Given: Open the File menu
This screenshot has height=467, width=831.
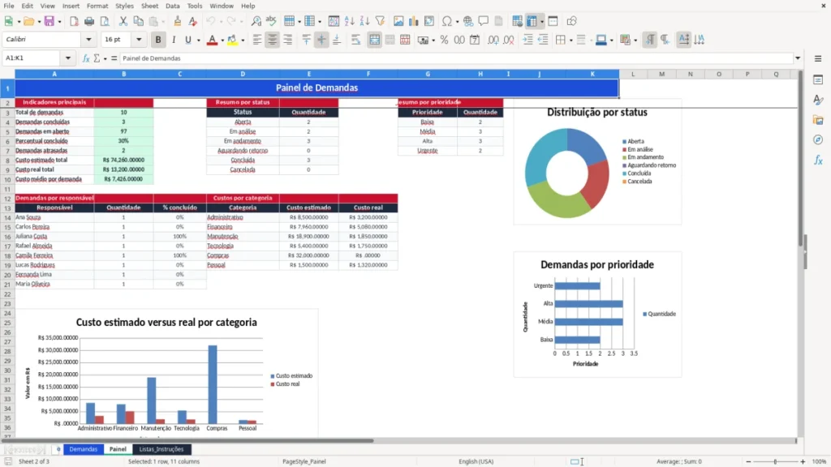Looking at the screenshot, I should click(9, 6).
